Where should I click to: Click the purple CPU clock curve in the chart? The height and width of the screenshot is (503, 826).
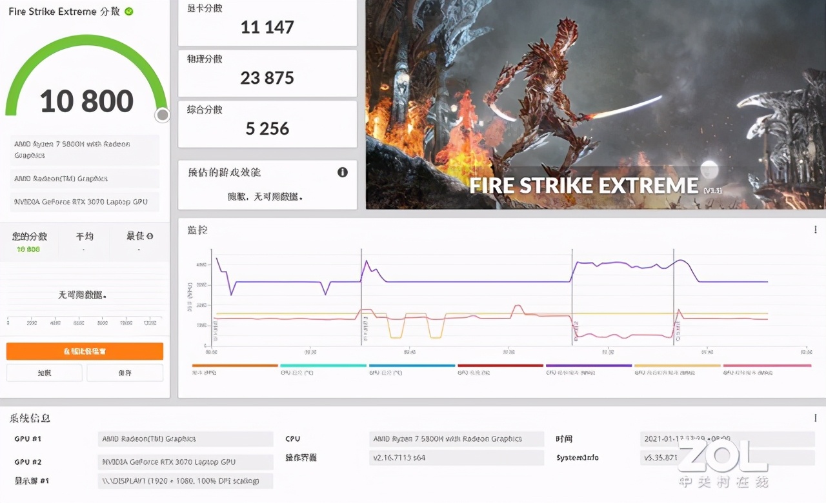coord(478,282)
